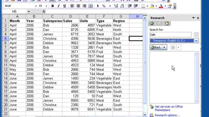Click Home icon in Research pane
This screenshot has width=209, height=117.
coord(167,24)
